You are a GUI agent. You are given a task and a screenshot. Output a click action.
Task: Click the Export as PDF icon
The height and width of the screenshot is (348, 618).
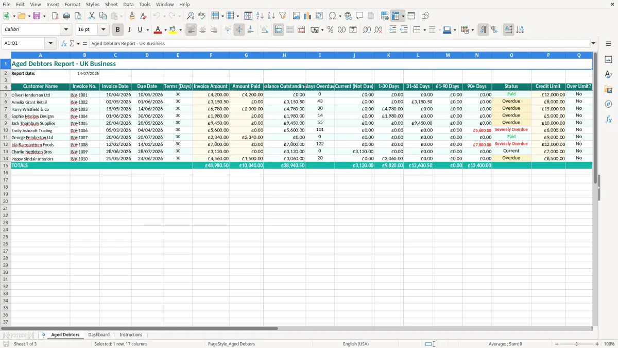pyautogui.click(x=55, y=16)
